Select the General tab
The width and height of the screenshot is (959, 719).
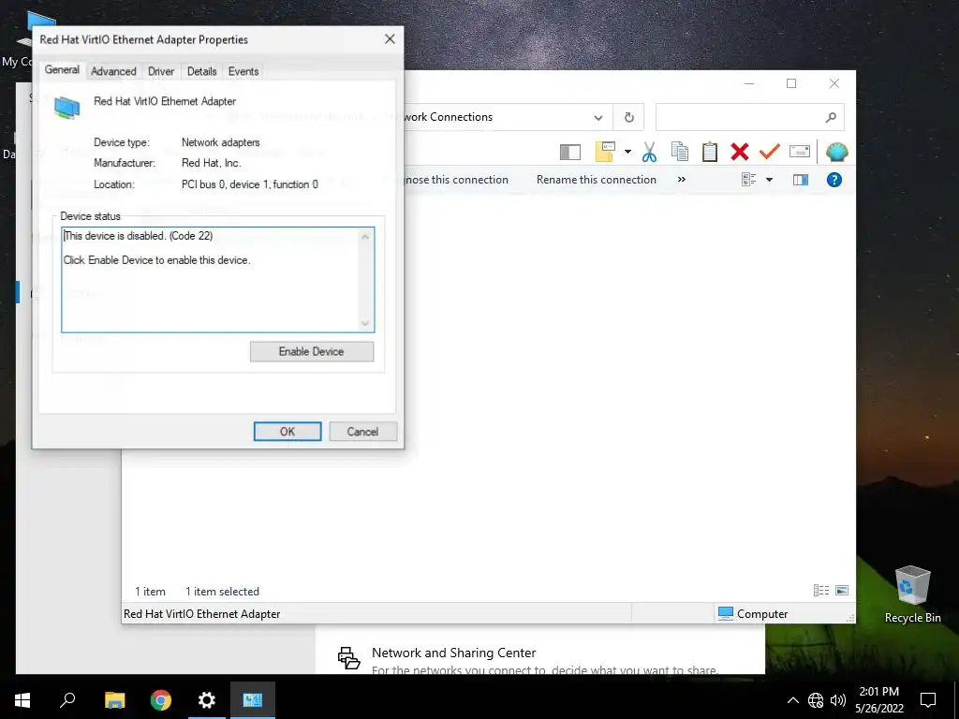click(x=62, y=69)
